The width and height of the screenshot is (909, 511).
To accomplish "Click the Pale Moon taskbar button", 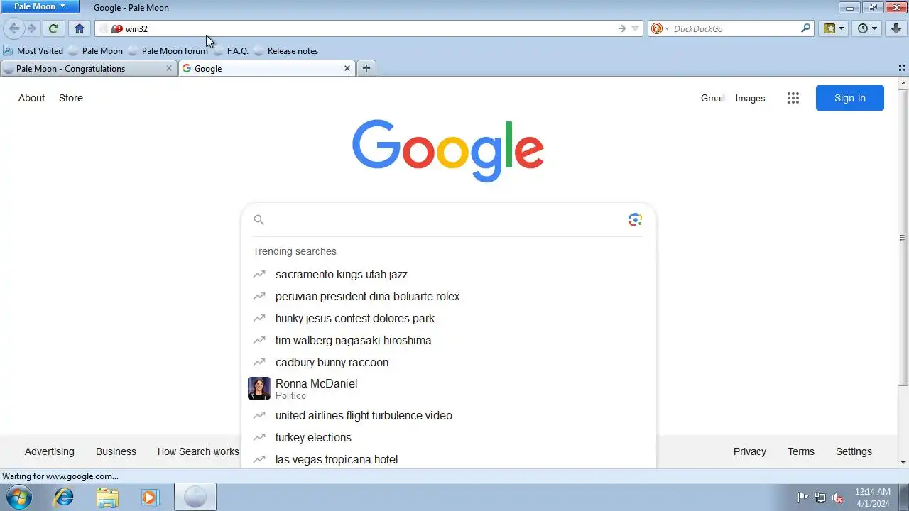I will pos(195,498).
